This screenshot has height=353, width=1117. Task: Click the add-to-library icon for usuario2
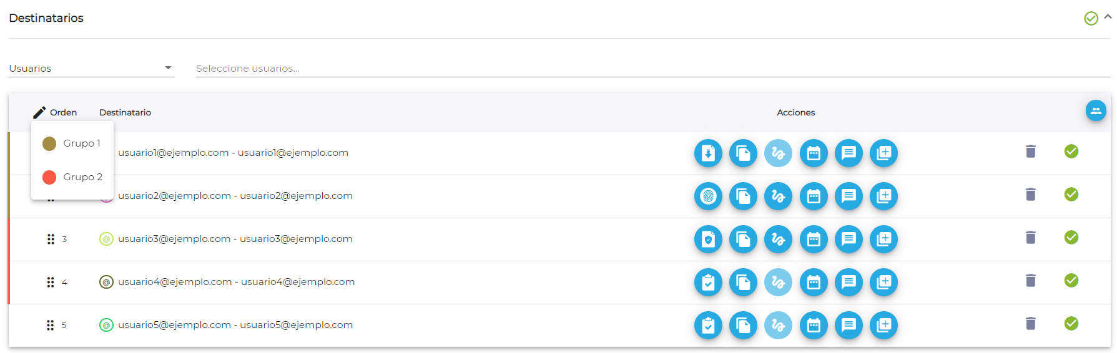pos(883,196)
